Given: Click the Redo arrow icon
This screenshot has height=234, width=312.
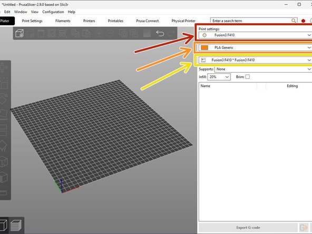Looking at the screenshot, I should (171, 33).
